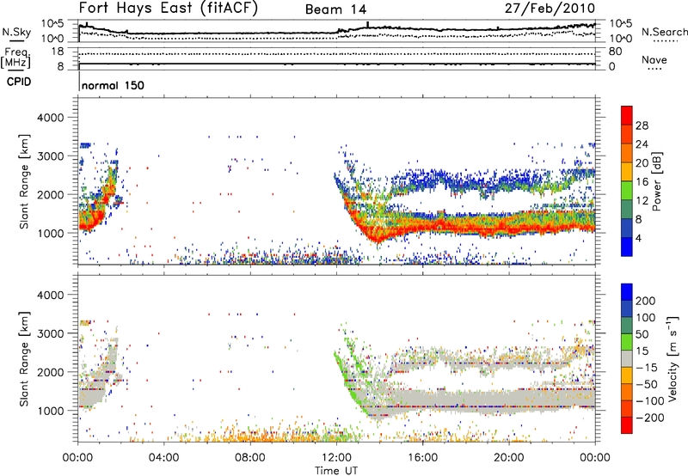This screenshot has width=688, height=476.
Task: Click the '1000' tick of power panel
Action: pyautogui.click(x=50, y=233)
